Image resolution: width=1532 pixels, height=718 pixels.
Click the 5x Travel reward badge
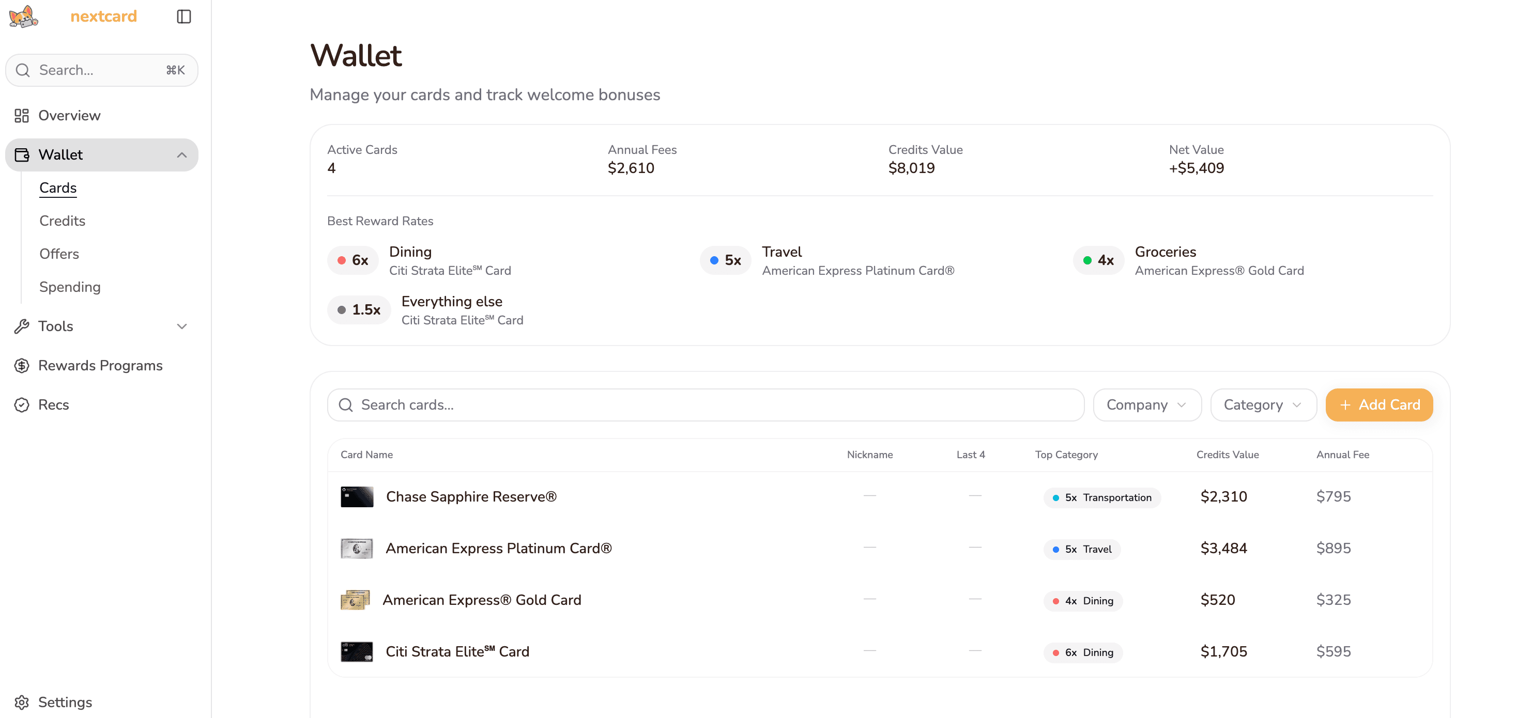[725, 260]
